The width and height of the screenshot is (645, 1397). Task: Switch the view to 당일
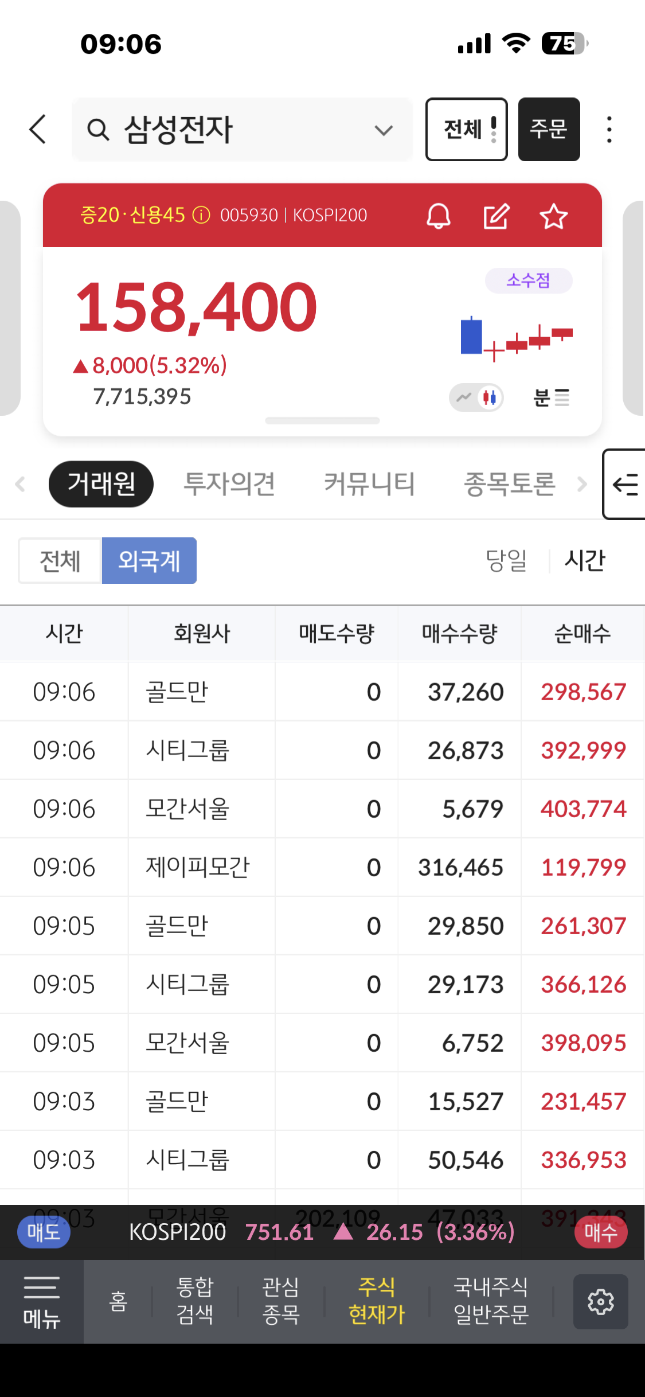[x=506, y=560]
